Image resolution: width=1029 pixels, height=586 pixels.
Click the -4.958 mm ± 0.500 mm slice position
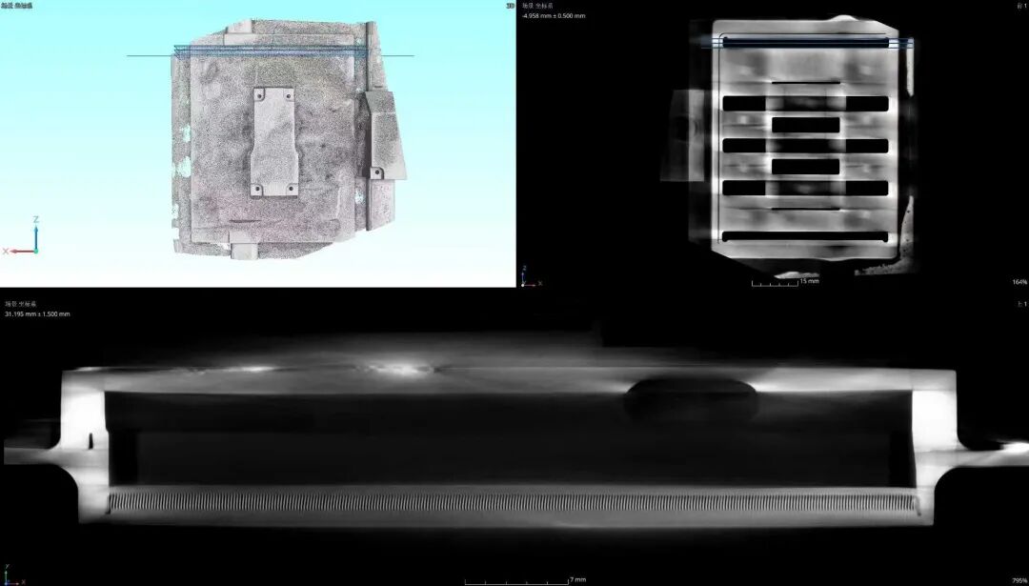(554, 15)
